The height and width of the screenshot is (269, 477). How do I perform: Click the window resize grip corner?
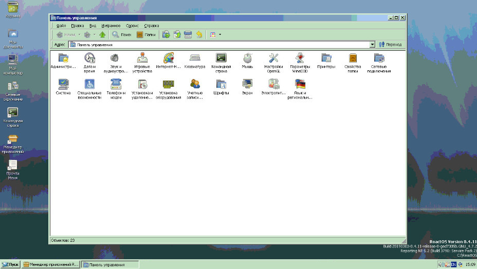point(403,241)
